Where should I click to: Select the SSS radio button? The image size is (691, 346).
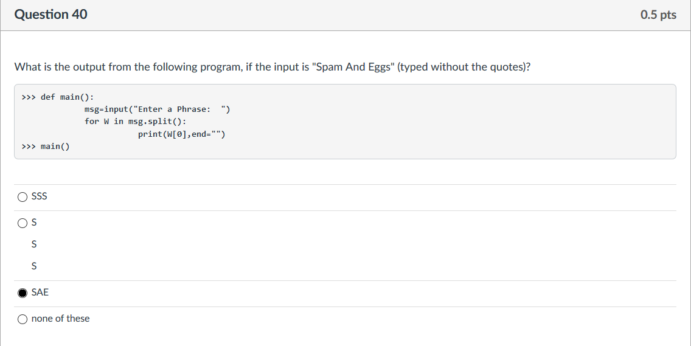click(23, 197)
